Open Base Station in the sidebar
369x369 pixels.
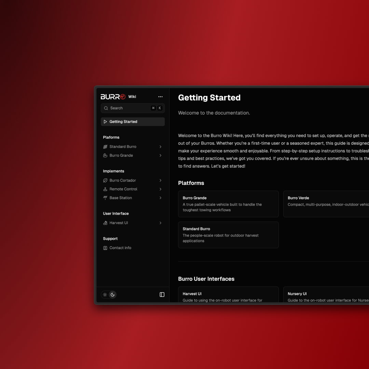pyautogui.click(x=133, y=198)
